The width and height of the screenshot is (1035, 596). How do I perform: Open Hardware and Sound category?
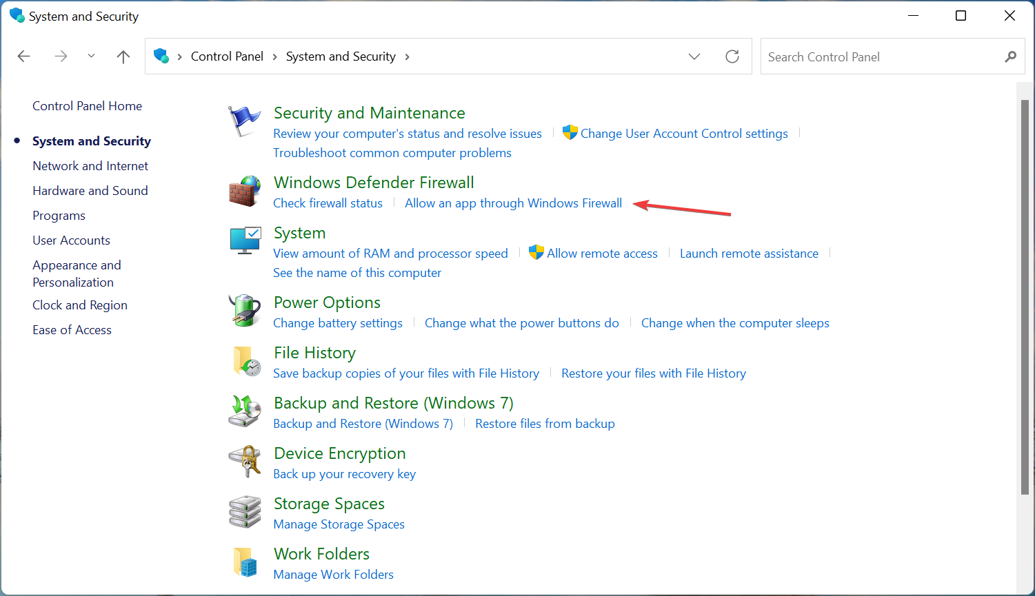[90, 190]
